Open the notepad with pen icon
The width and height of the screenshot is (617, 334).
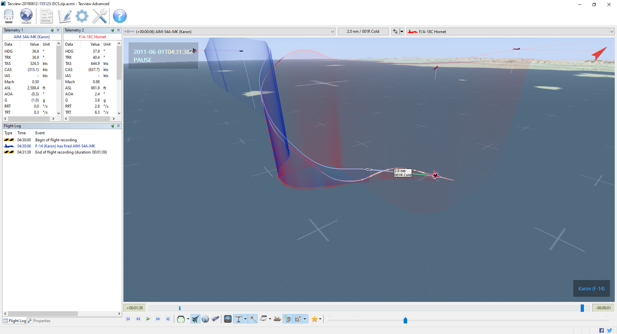pos(65,16)
